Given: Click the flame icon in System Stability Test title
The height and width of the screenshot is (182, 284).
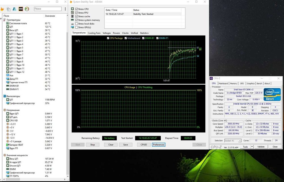Looking at the screenshot, I should pyautogui.click(x=71, y=2).
